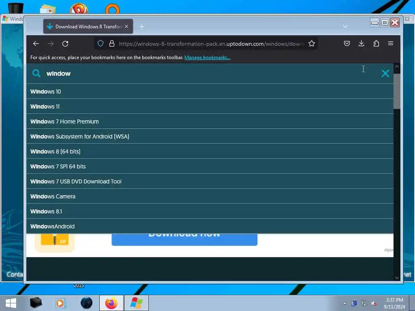View site security lock info

click(x=112, y=43)
